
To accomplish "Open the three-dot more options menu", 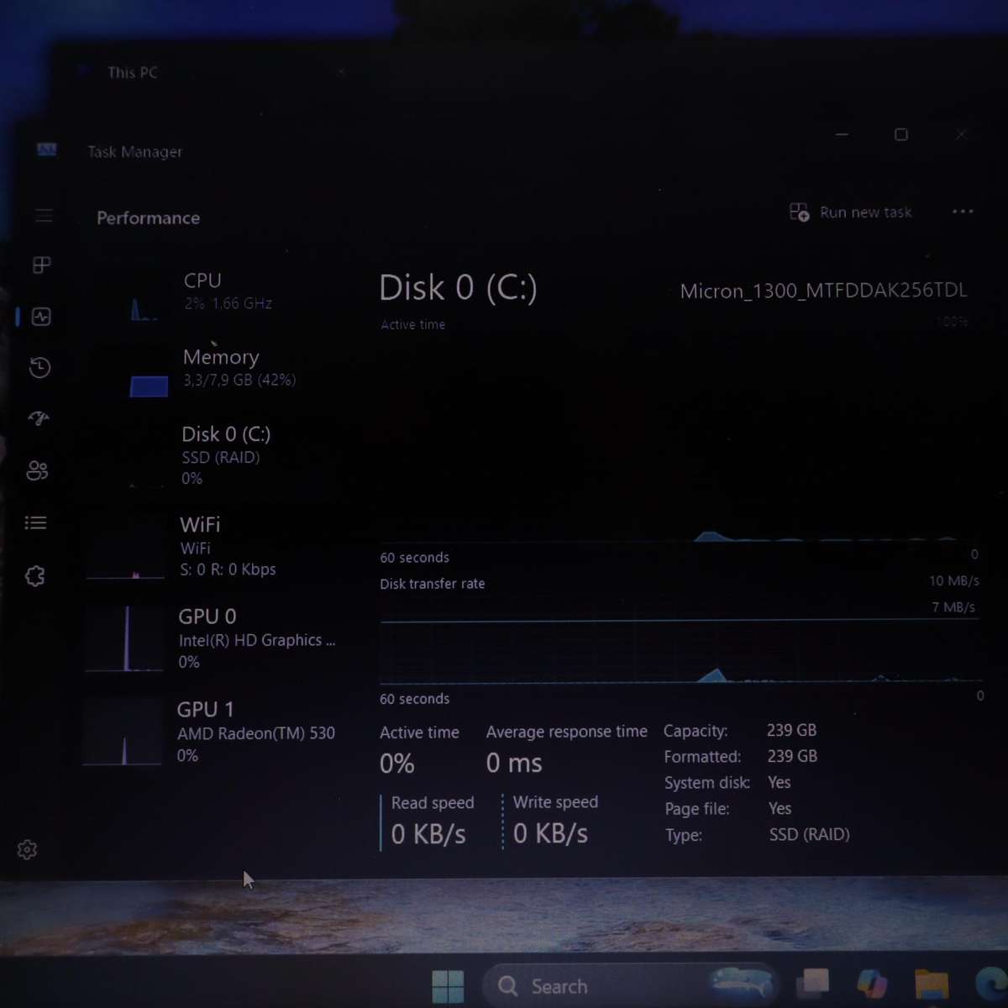I will (x=963, y=212).
